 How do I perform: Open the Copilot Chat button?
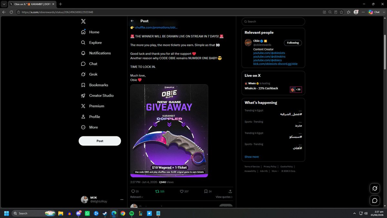point(374,12)
